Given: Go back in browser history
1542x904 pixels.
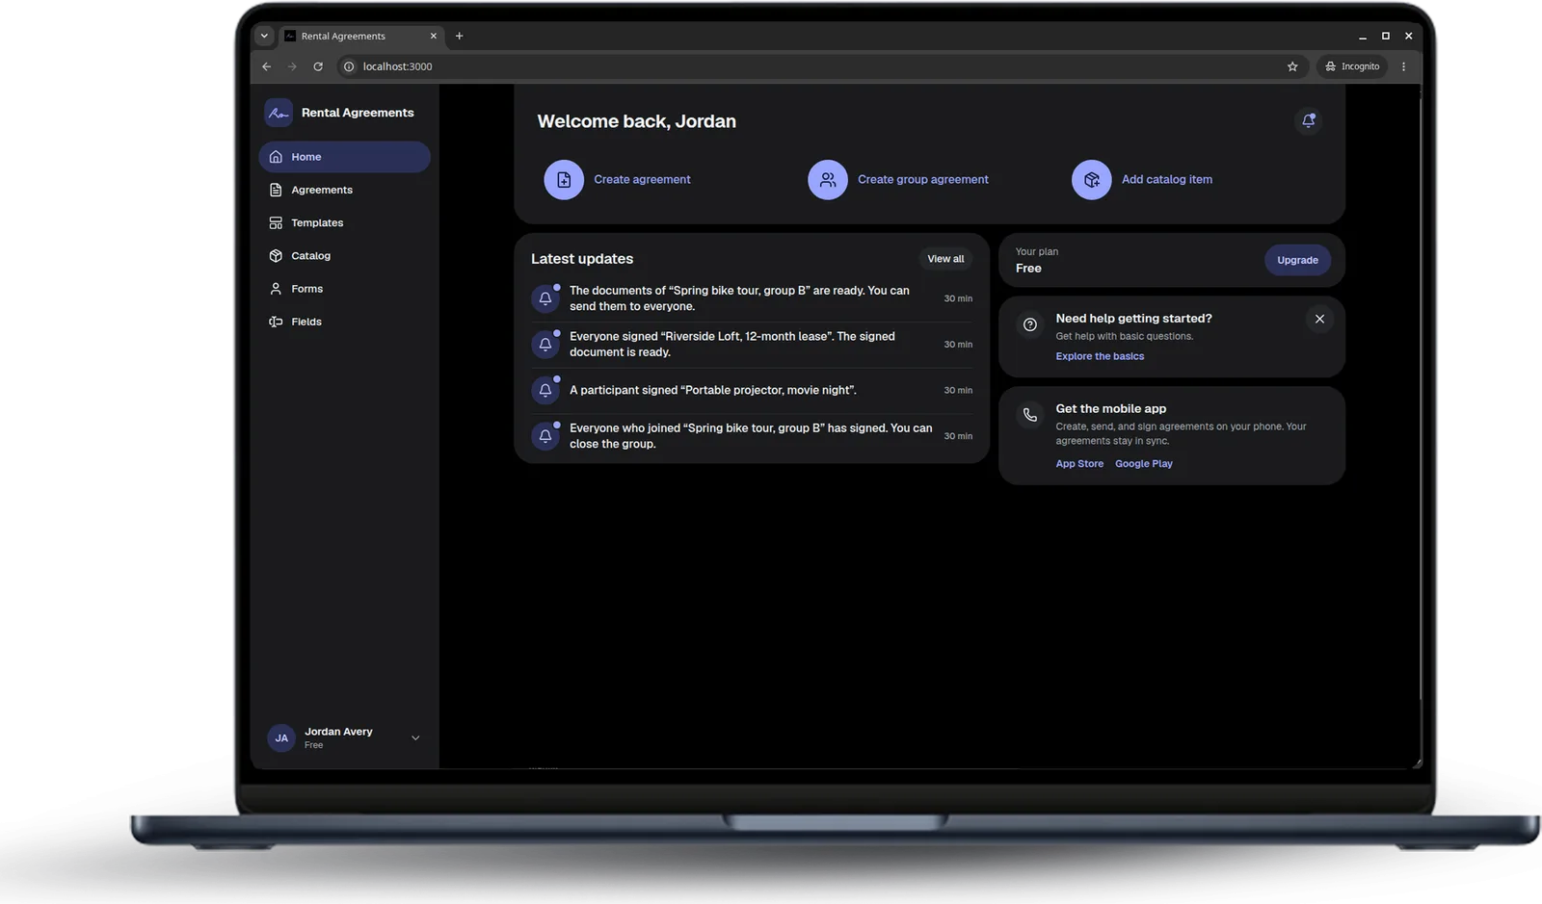Looking at the screenshot, I should [267, 66].
